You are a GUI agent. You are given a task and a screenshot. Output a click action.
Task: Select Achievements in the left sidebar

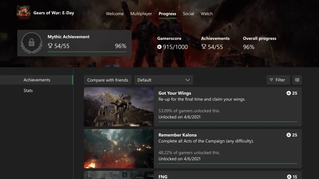[36, 80]
